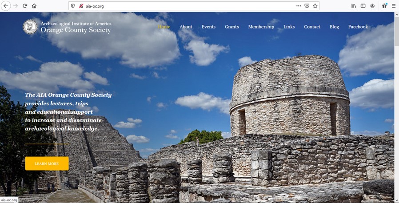399x203 pixels.
Task: Click the insecure connection padlock icon
Action: pos(81,6)
